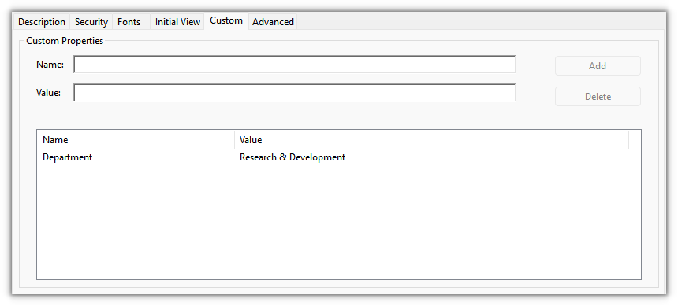The image size is (678, 306).
Task: Click the Value column header
Action: point(431,140)
